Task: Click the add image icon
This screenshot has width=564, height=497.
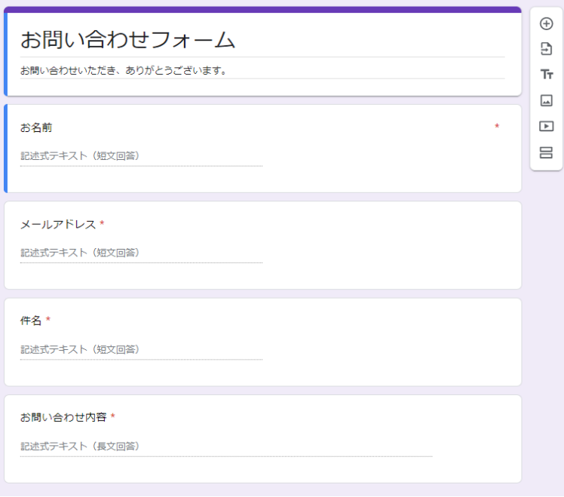Action: [547, 100]
